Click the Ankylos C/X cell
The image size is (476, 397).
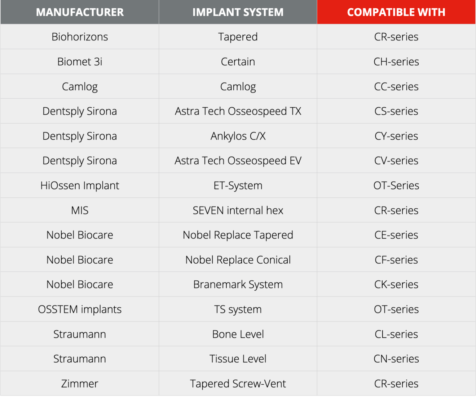238,136
